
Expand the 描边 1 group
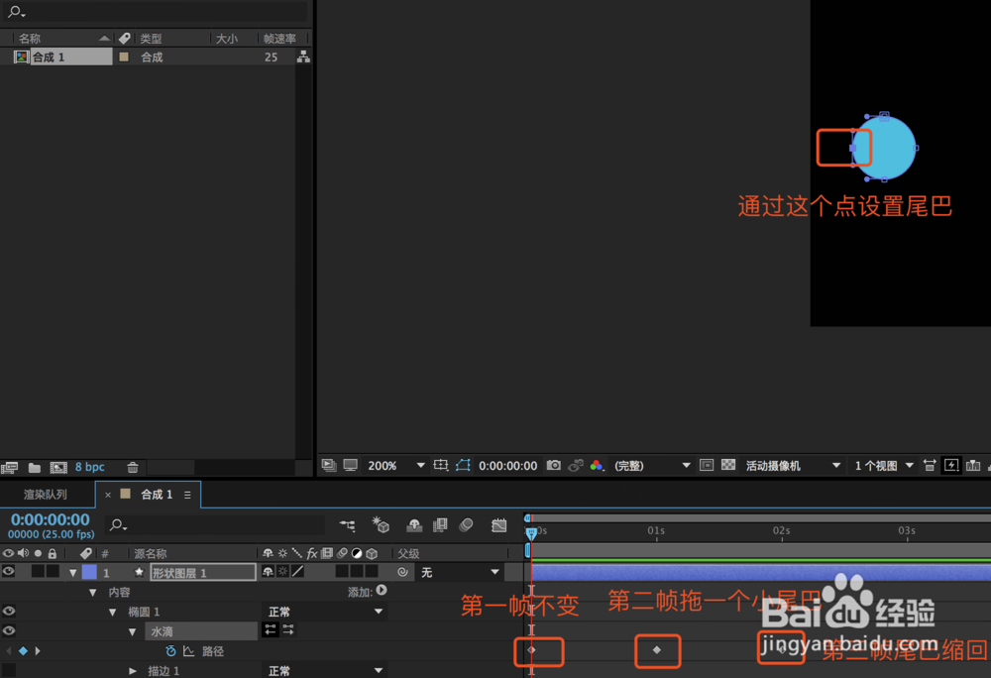[132, 671]
